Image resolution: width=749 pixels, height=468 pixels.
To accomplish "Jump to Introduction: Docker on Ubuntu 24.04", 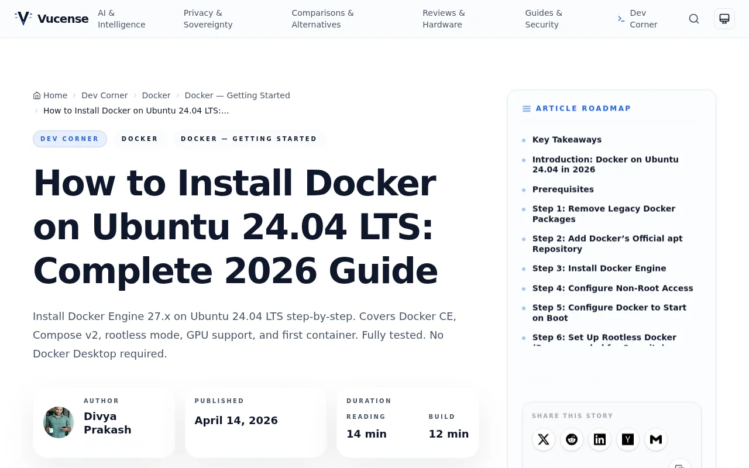I will pos(606,164).
